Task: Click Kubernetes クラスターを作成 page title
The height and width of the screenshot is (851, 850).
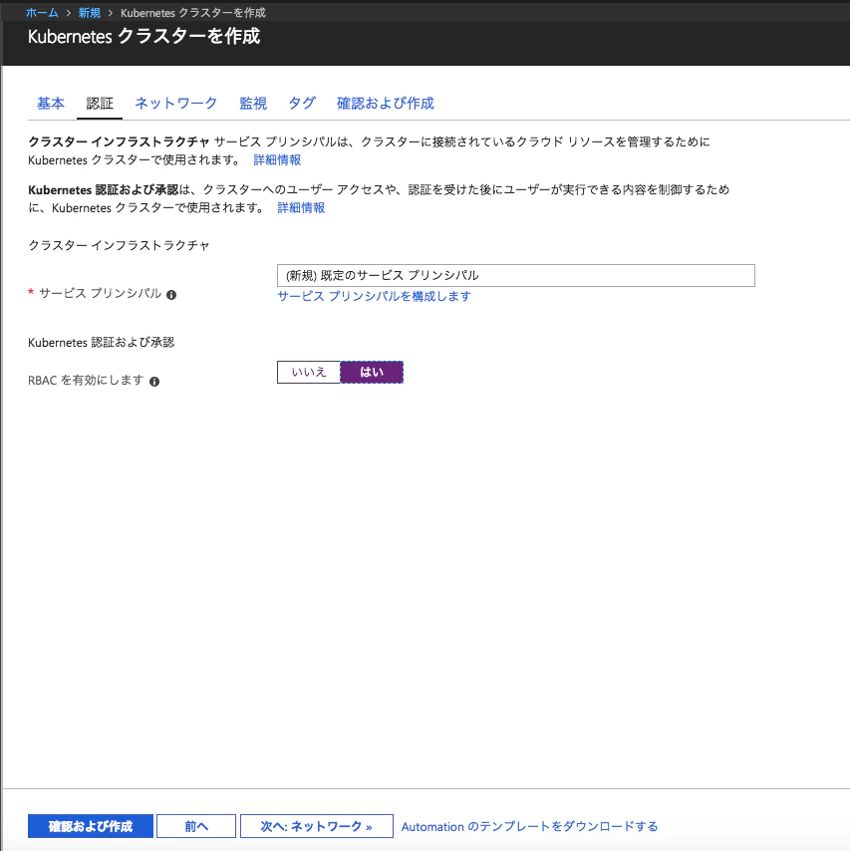Action: pyautogui.click(x=143, y=36)
